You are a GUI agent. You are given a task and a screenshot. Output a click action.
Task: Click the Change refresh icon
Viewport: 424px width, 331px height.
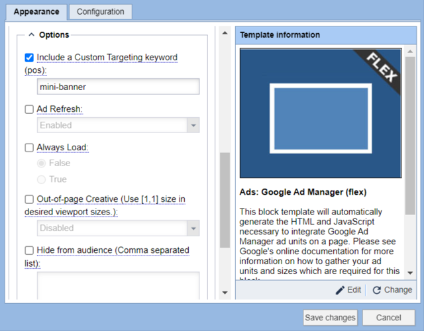point(377,290)
